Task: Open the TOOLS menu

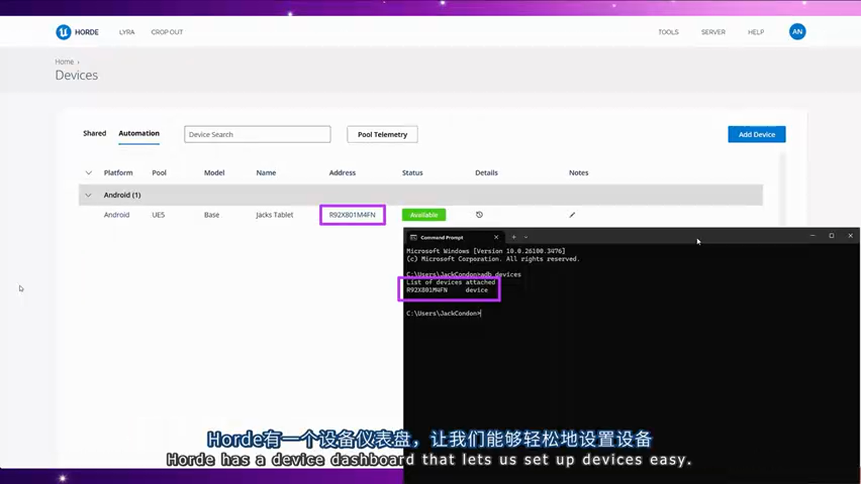Action: point(668,32)
